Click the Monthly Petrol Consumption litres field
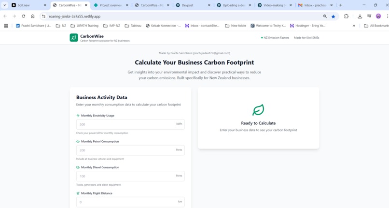 point(130,150)
